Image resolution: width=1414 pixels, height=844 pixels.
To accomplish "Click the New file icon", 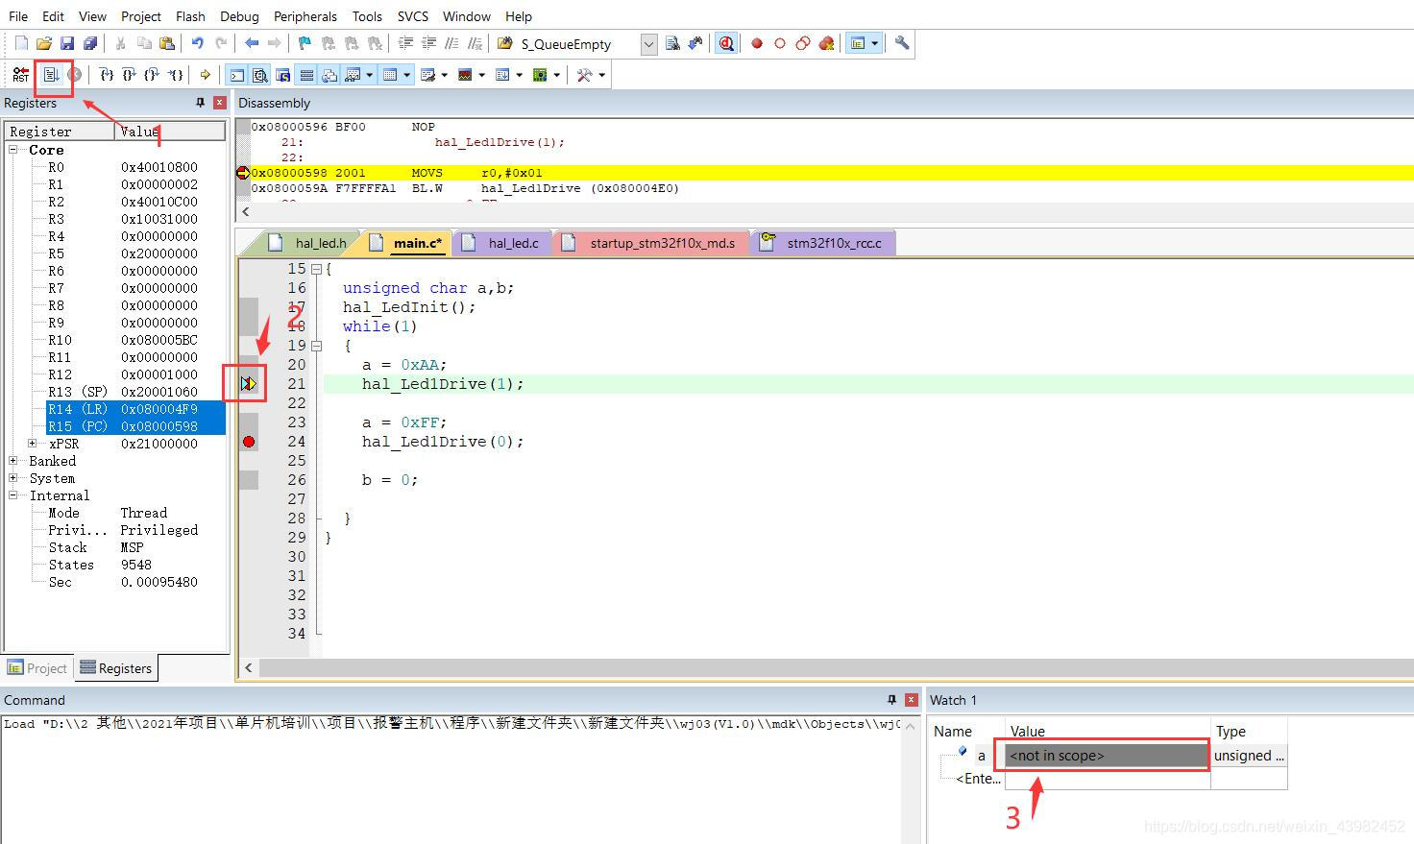I will (x=21, y=43).
